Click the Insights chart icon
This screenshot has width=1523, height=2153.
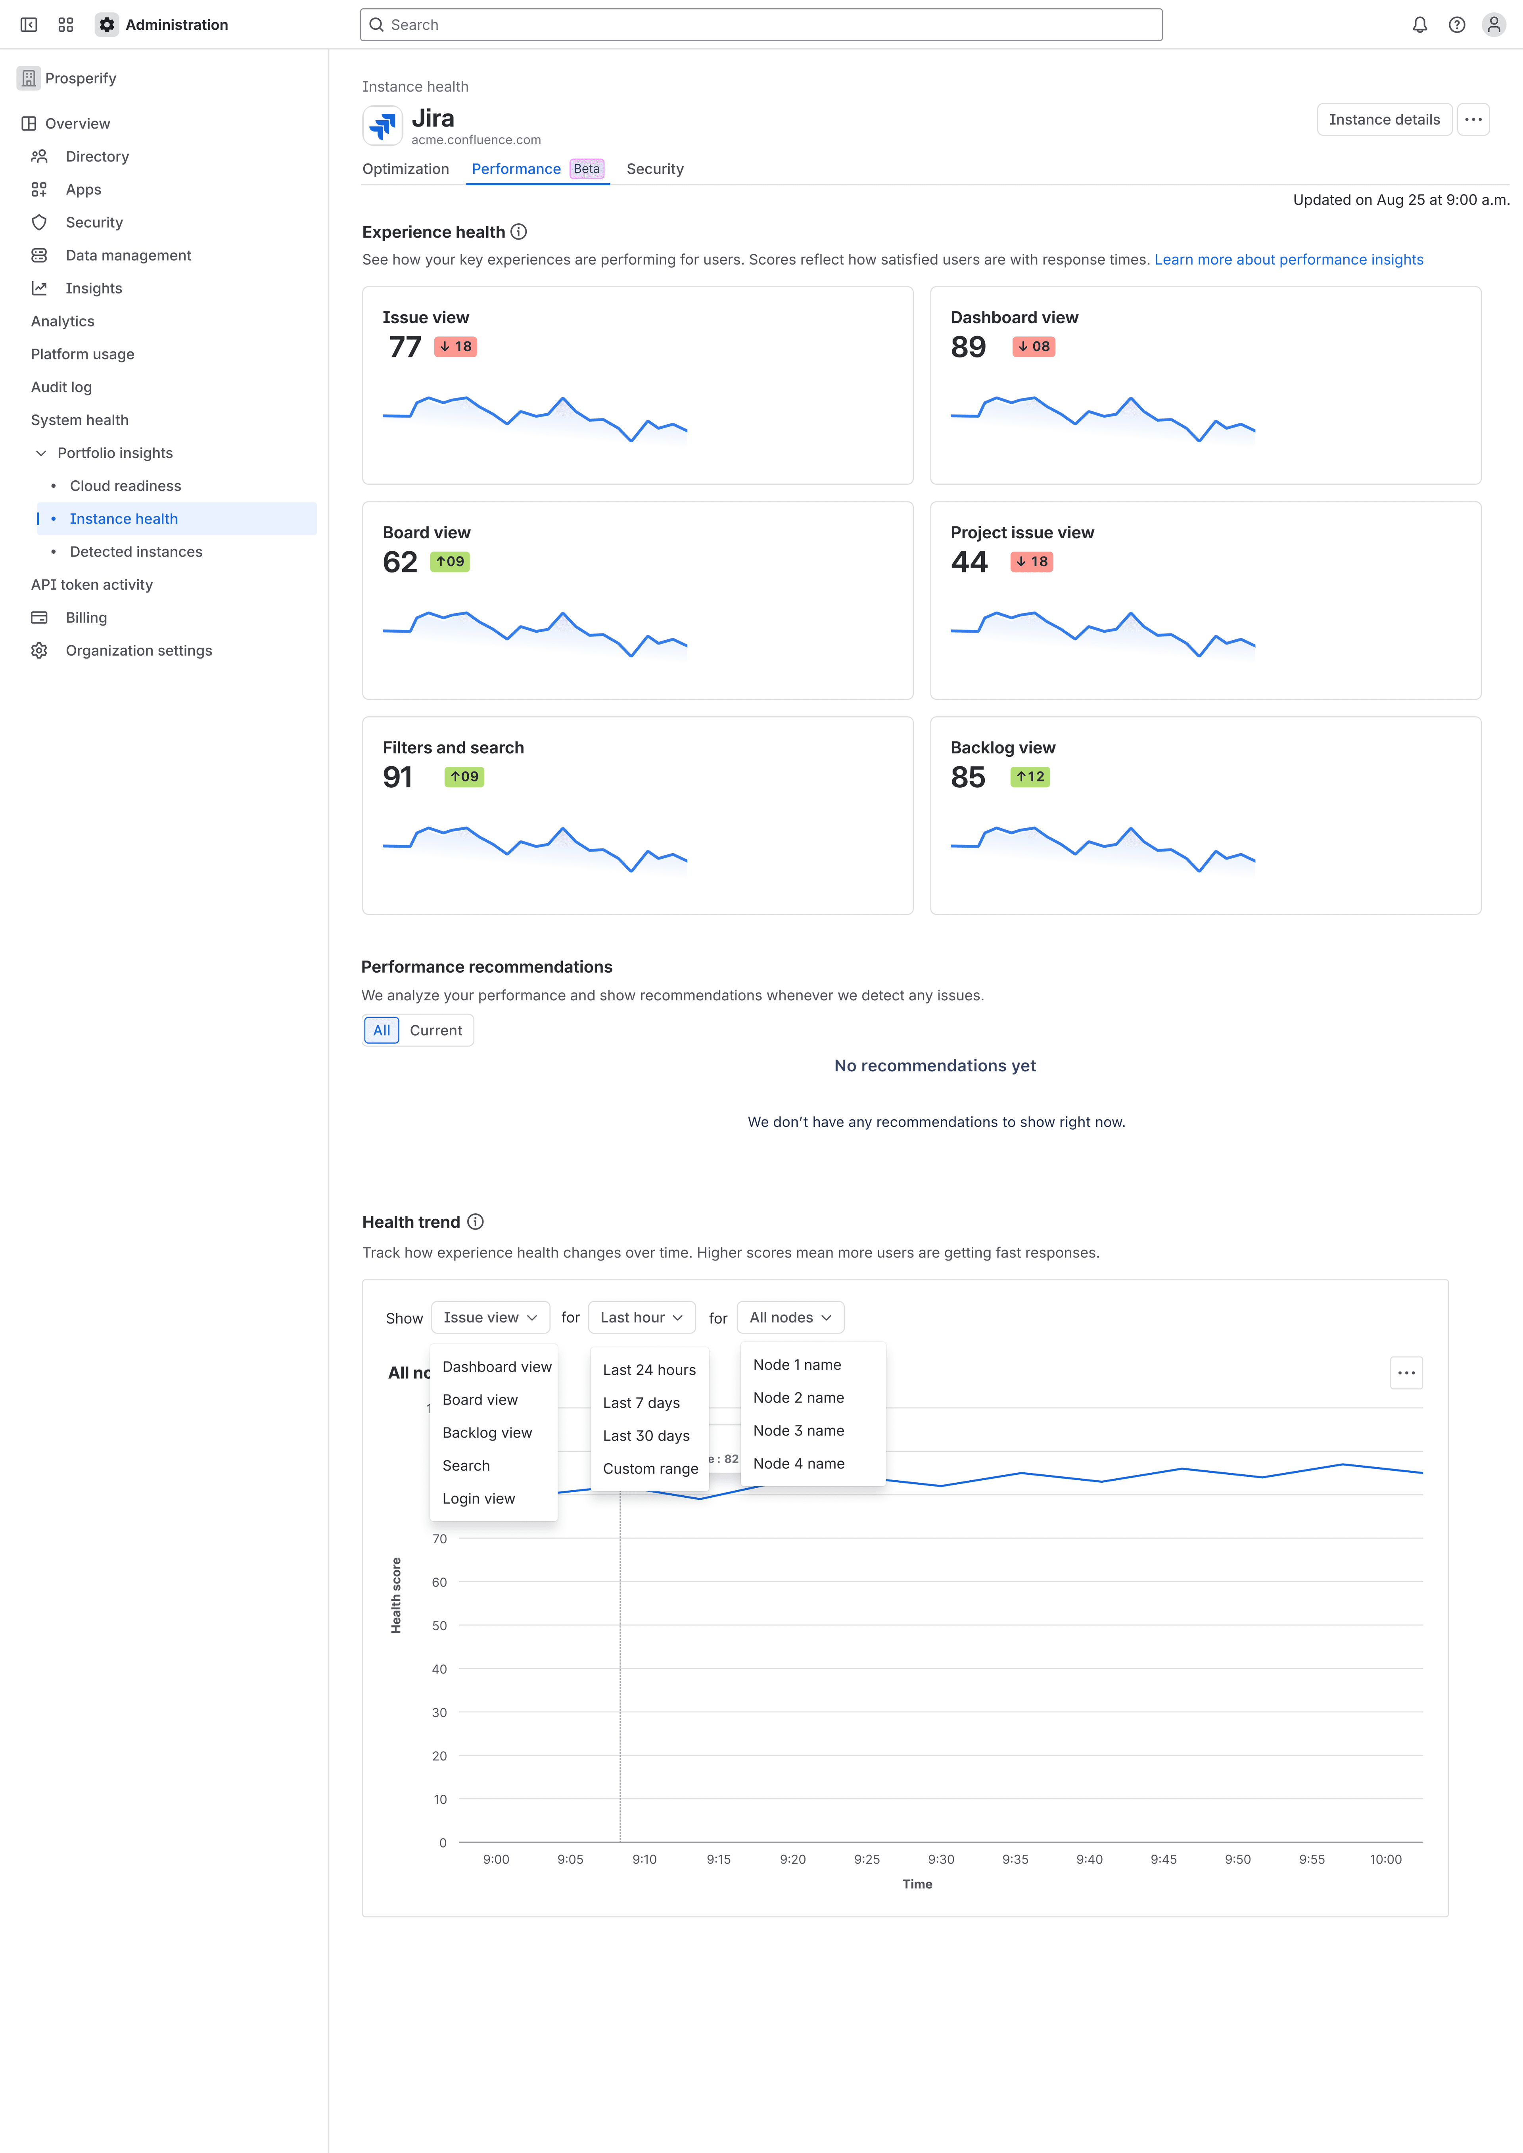click(39, 288)
